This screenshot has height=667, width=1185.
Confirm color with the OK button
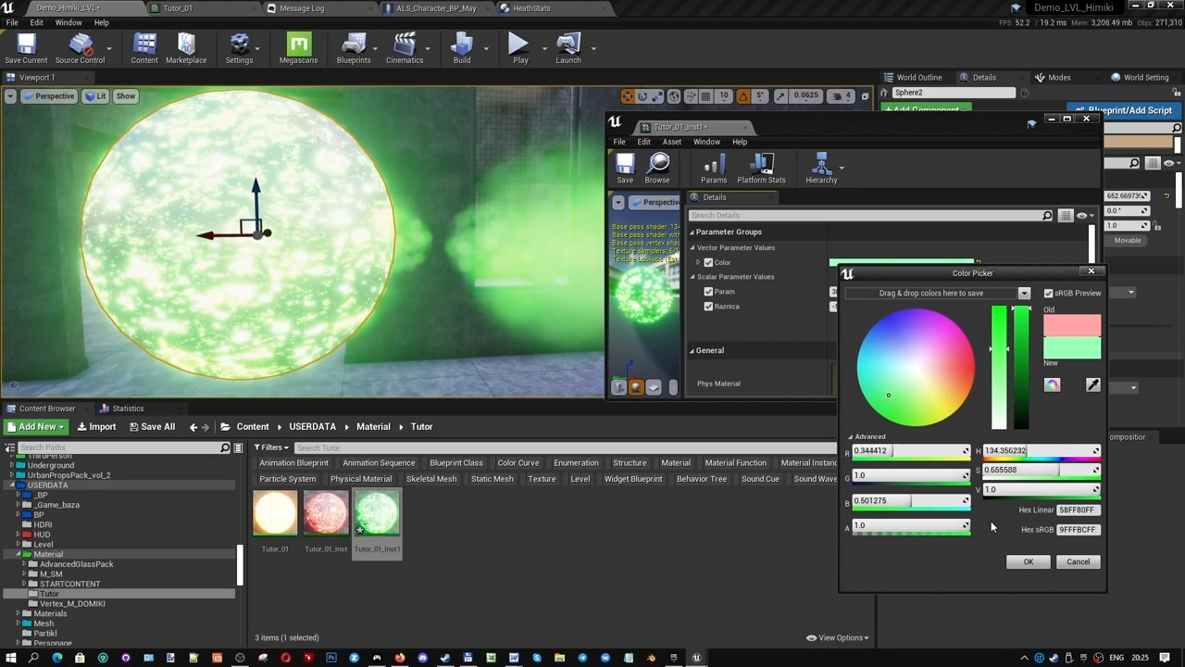(1028, 562)
